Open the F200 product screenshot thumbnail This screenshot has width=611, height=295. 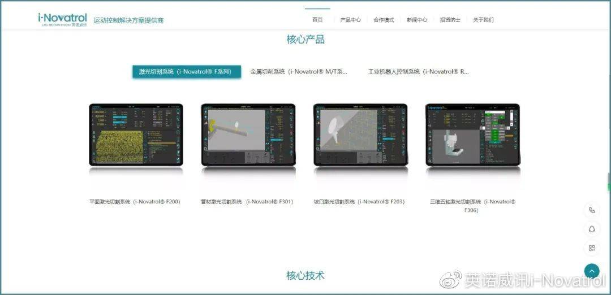tap(136, 135)
